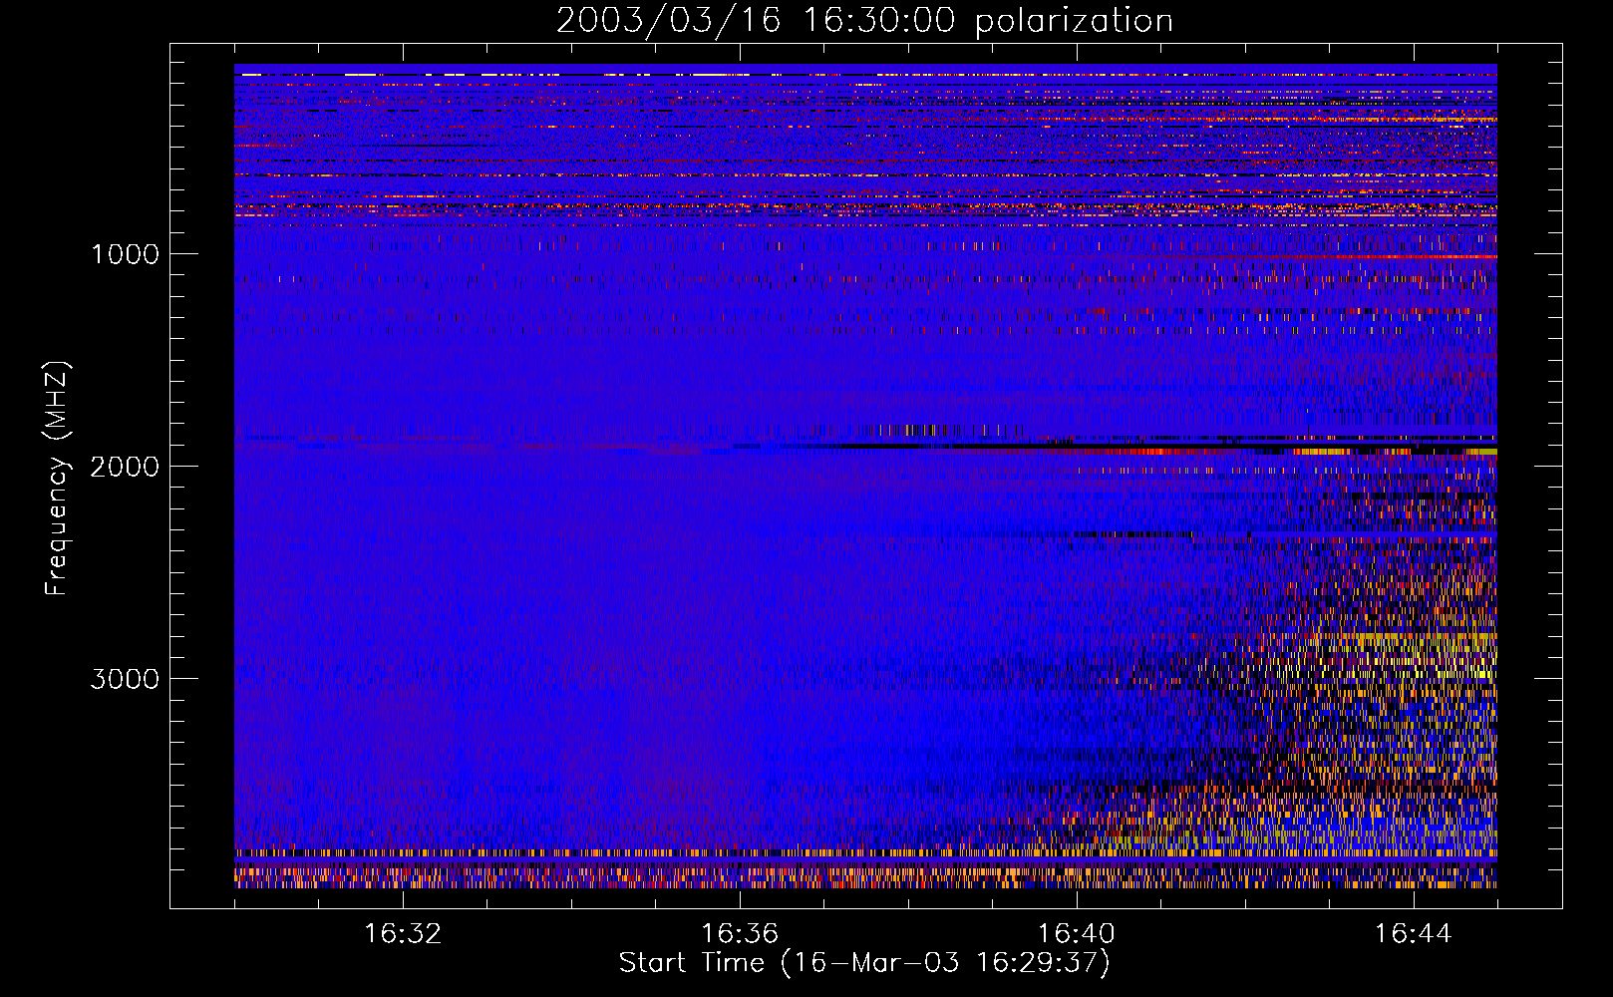Click the 16:36 time tick label

coord(740,934)
